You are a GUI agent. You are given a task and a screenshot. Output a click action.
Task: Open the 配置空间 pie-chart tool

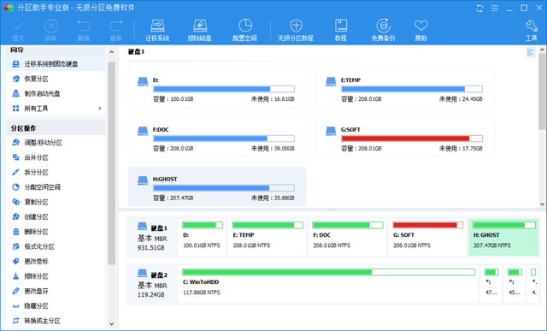point(245,26)
